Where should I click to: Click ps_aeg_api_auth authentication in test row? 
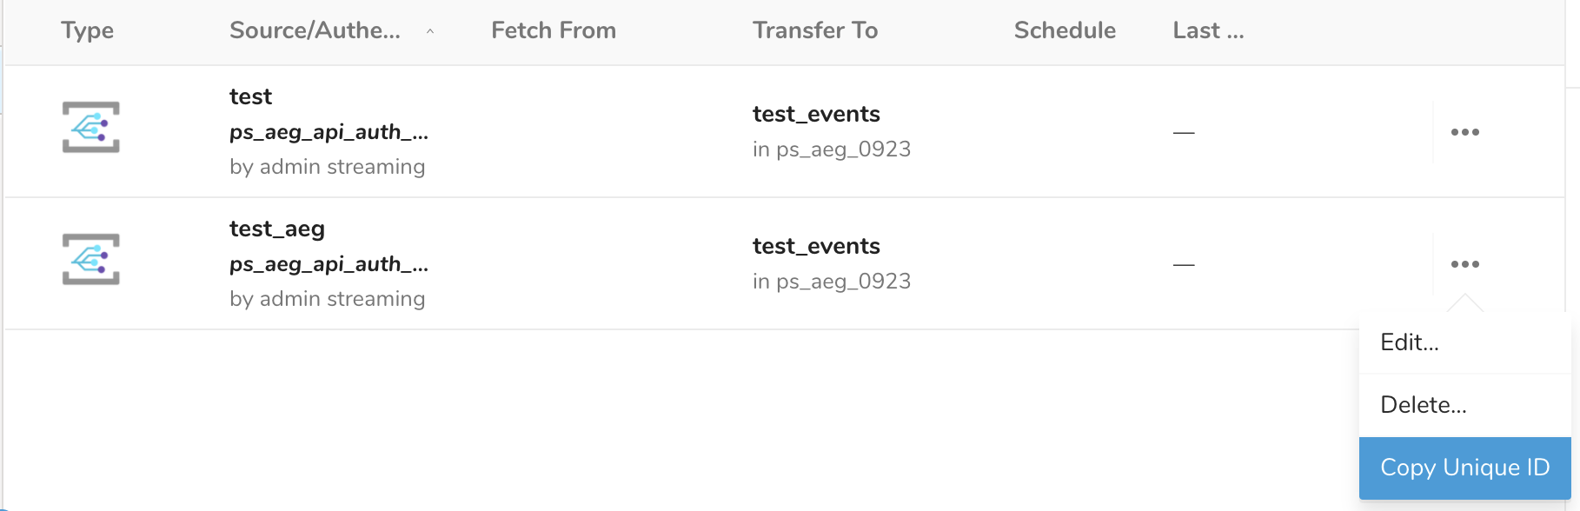coord(328,132)
